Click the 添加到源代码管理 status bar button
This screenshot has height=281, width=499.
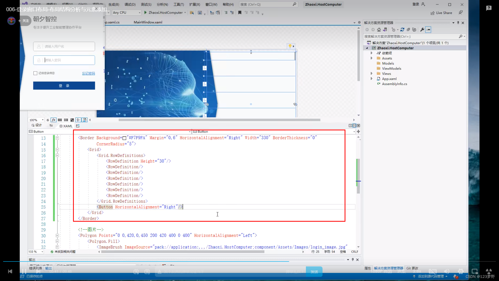(430, 276)
